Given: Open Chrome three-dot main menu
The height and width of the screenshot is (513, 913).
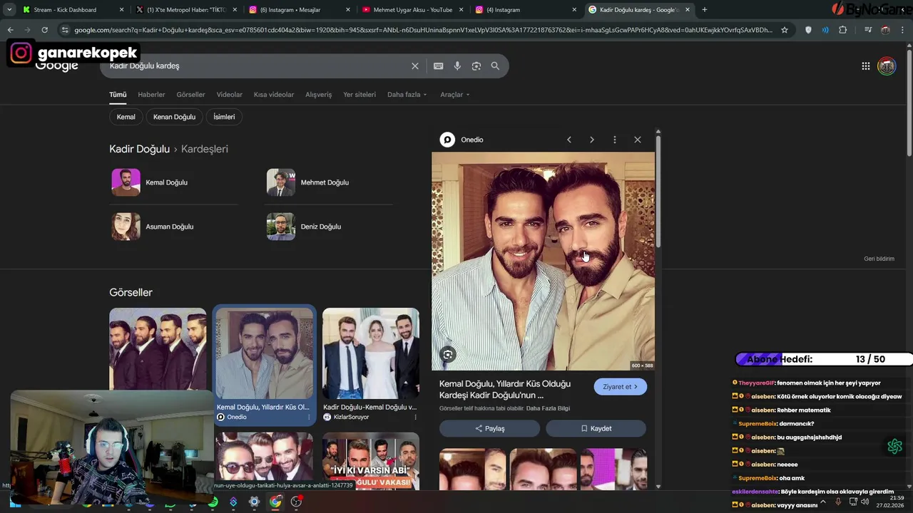Looking at the screenshot, I should coord(903,30).
